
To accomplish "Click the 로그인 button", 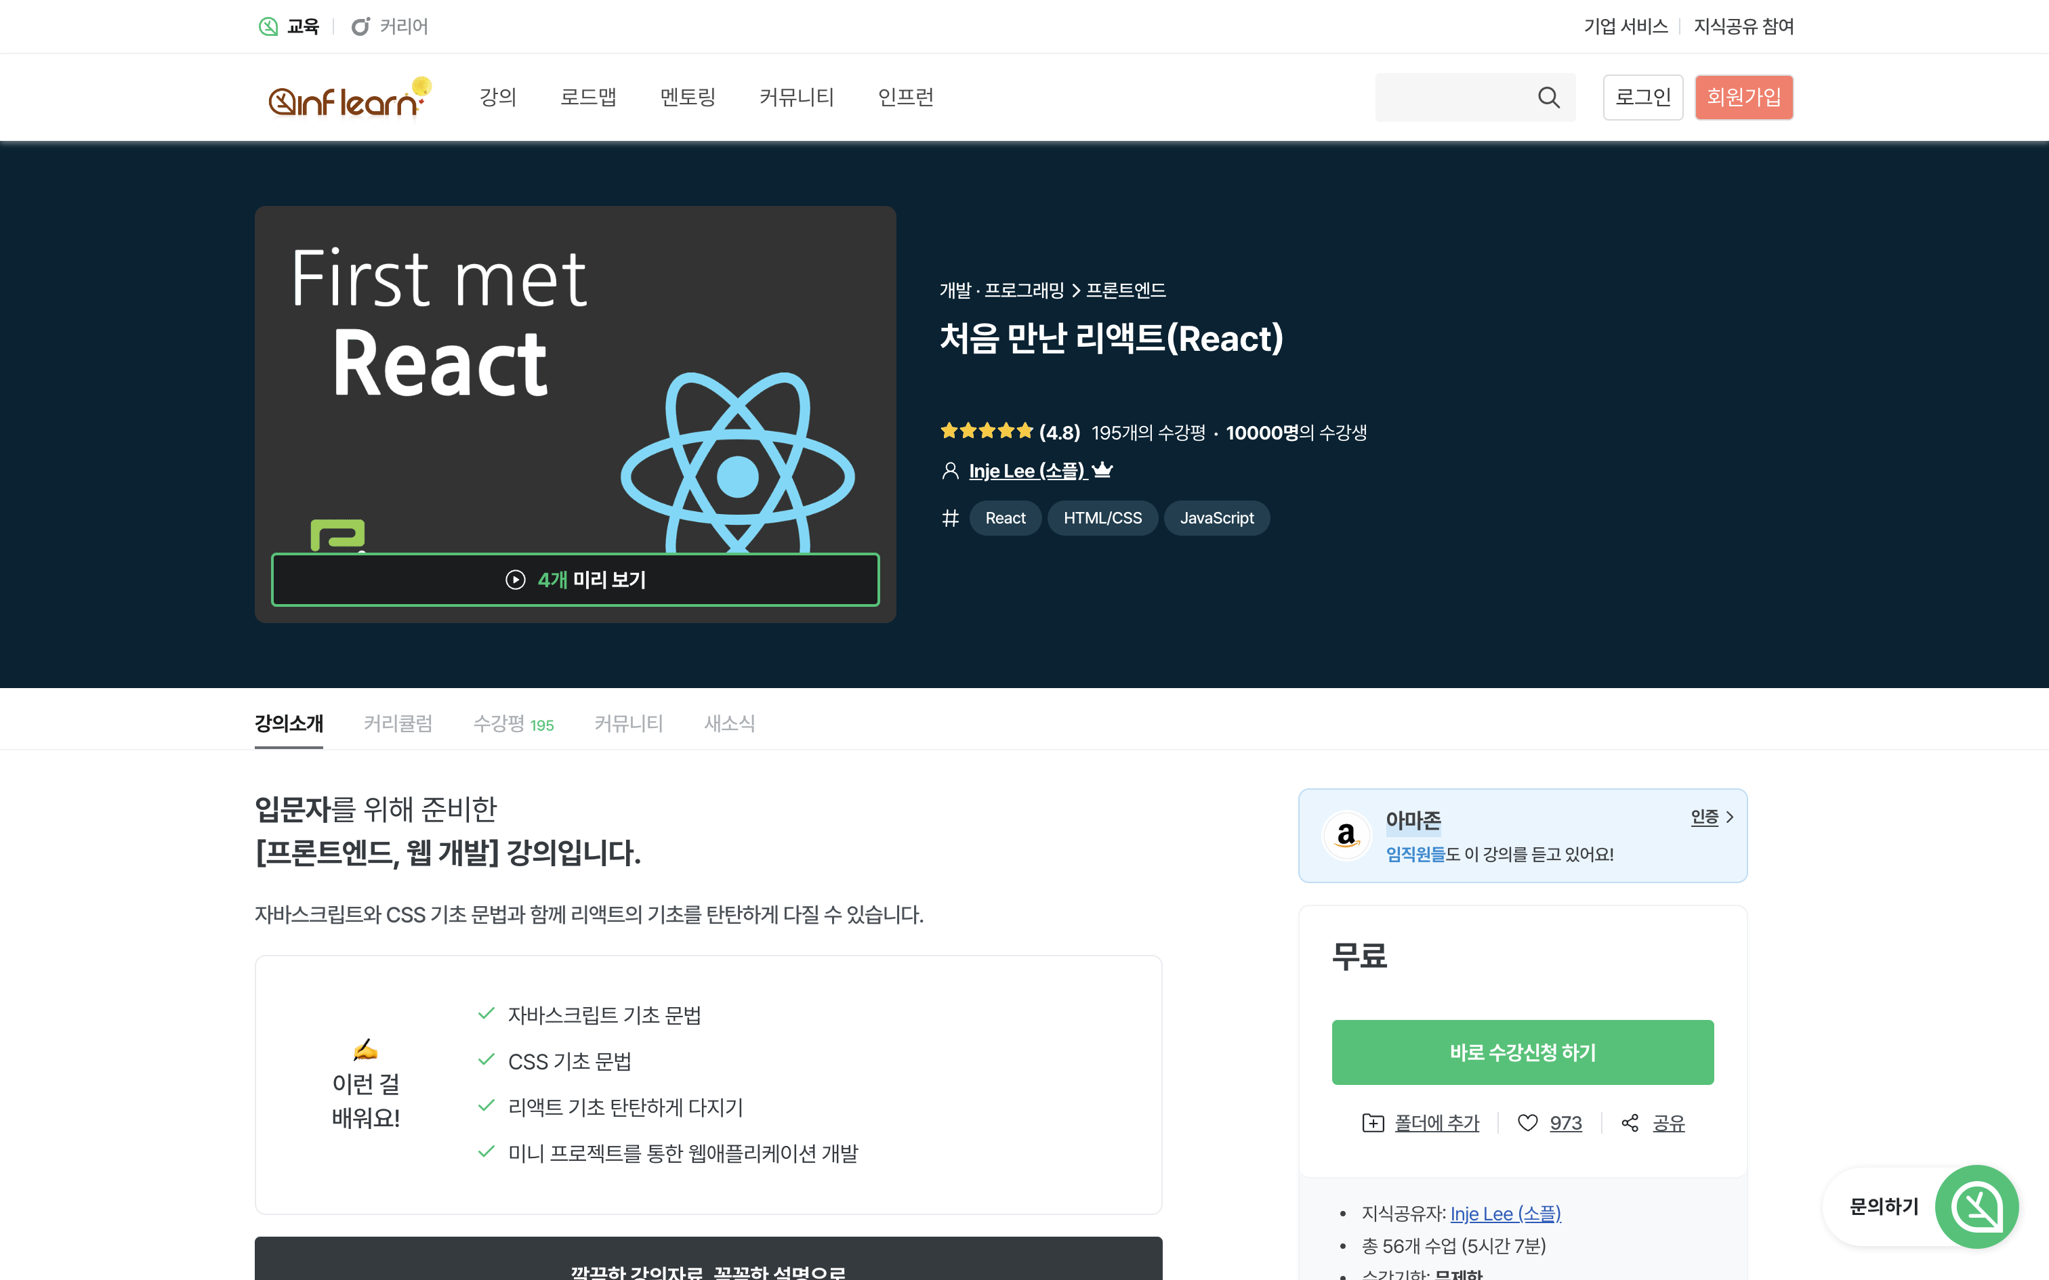I will [1642, 98].
